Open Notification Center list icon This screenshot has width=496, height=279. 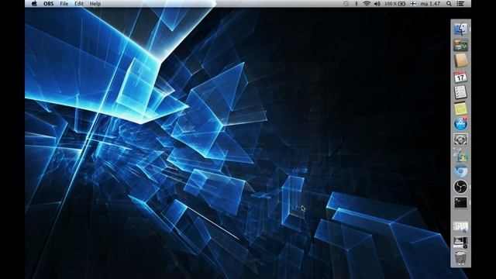click(x=460, y=4)
